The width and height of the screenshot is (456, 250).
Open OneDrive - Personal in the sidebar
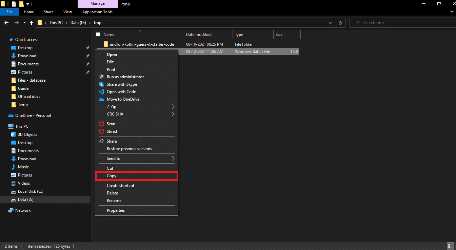[x=33, y=116]
